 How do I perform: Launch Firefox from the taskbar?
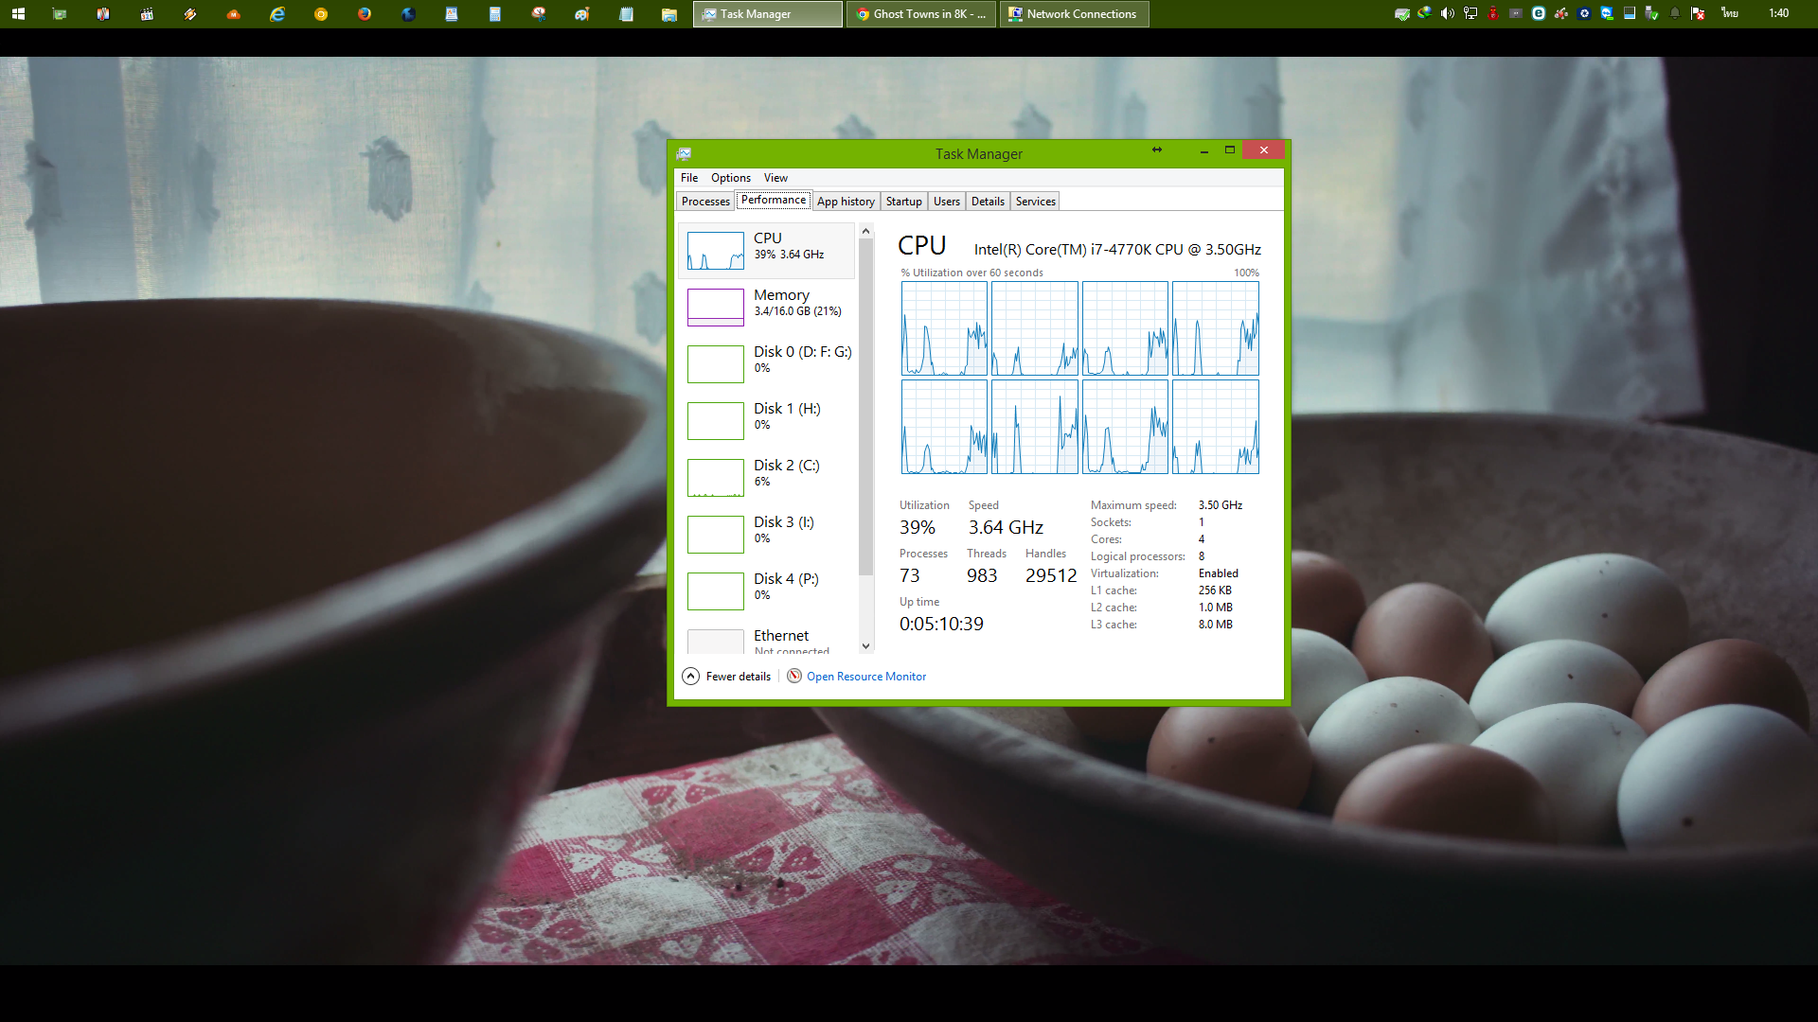[x=365, y=14]
